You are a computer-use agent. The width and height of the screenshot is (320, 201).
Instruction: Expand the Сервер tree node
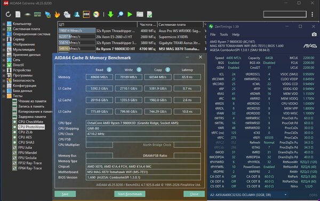pos(4,39)
